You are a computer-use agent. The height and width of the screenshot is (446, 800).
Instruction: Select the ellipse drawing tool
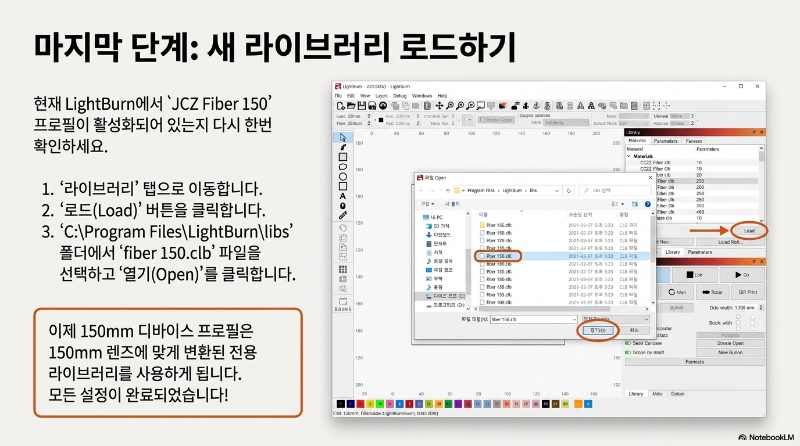[x=342, y=177]
